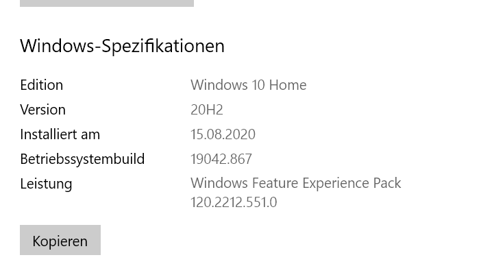481x264 pixels.
Task: Select the 19042.867 build number
Action: point(221,159)
